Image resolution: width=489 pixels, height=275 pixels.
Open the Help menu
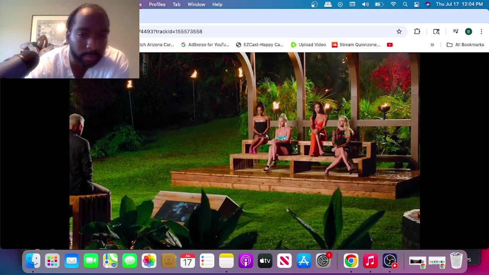click(x=217, y=5)
